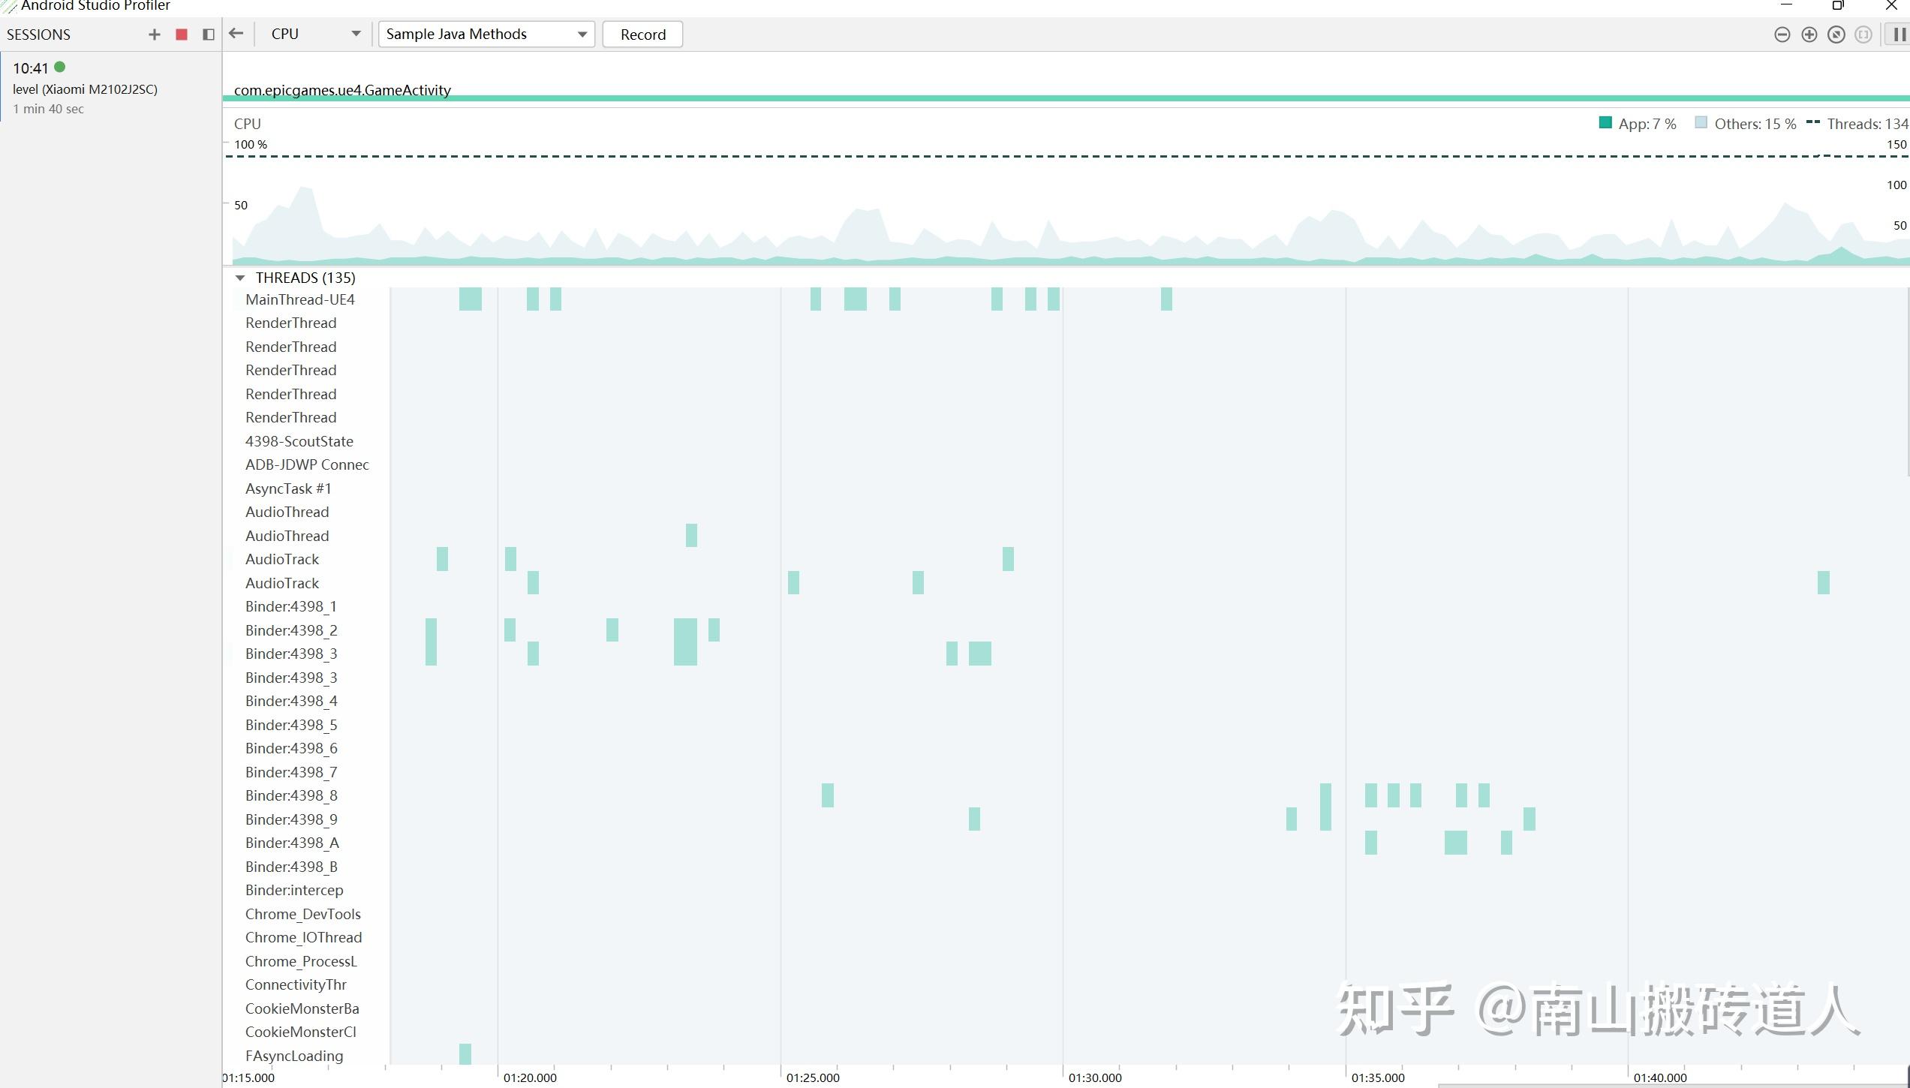1910x1088 pixels.
Task: Click the Record button
Action: (642, 35)
